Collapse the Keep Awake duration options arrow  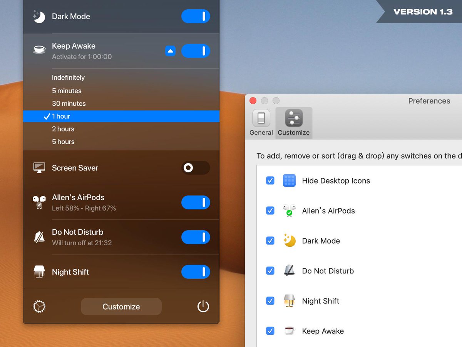pyautogui.click(x=170, y=51)
